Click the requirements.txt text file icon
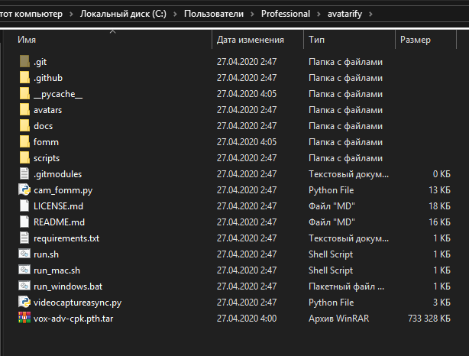Image resolution: width=469 pixels, height=356 pixels. [24, 238]
